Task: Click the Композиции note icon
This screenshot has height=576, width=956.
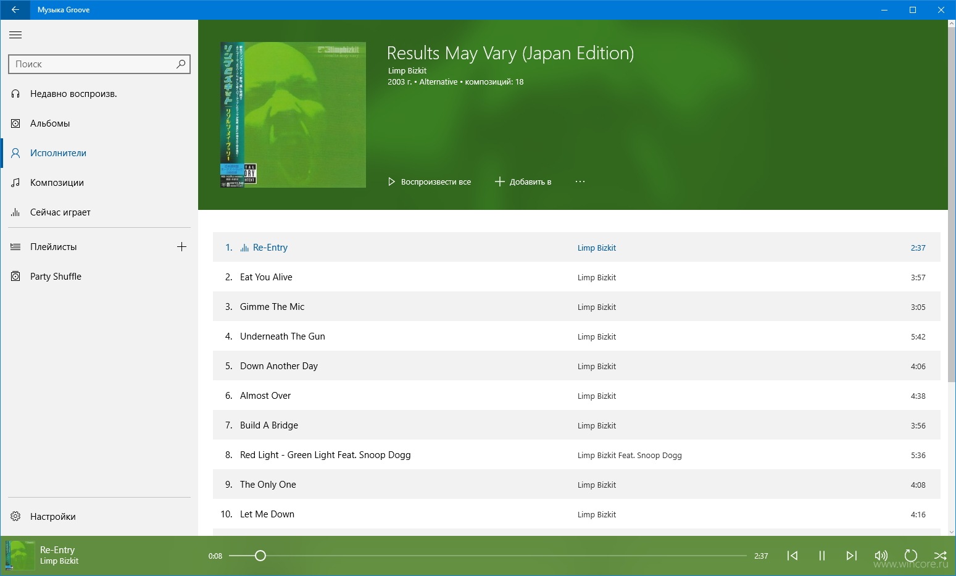Action: click(x=16, y=183)
